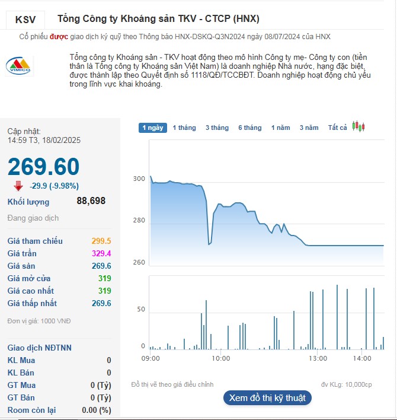Viewport: 397px width, 420px height.
Task: Select the KSV ticker tab
Action: 25,20
